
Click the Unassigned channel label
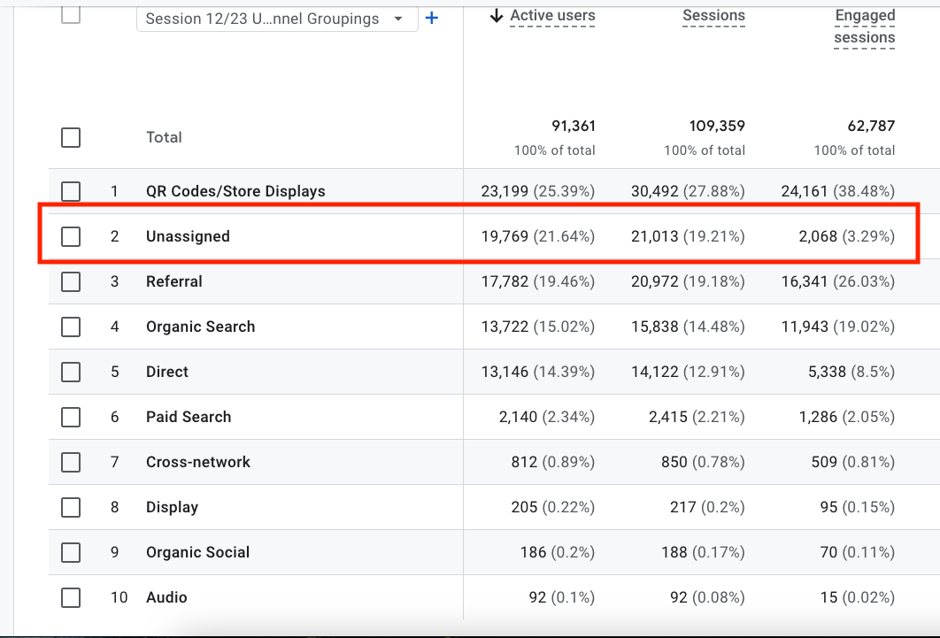[188, 236]
